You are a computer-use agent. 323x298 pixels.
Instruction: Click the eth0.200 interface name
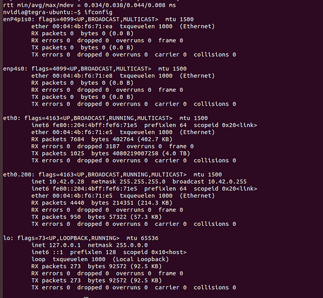(x=18, y=175)
